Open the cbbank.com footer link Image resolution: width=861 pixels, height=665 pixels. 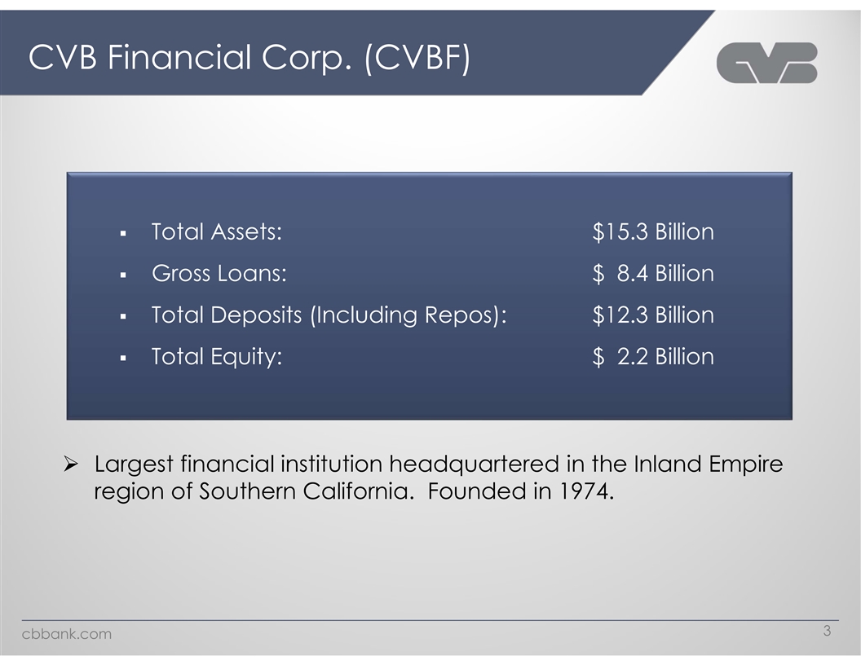[x=66, y=634]
